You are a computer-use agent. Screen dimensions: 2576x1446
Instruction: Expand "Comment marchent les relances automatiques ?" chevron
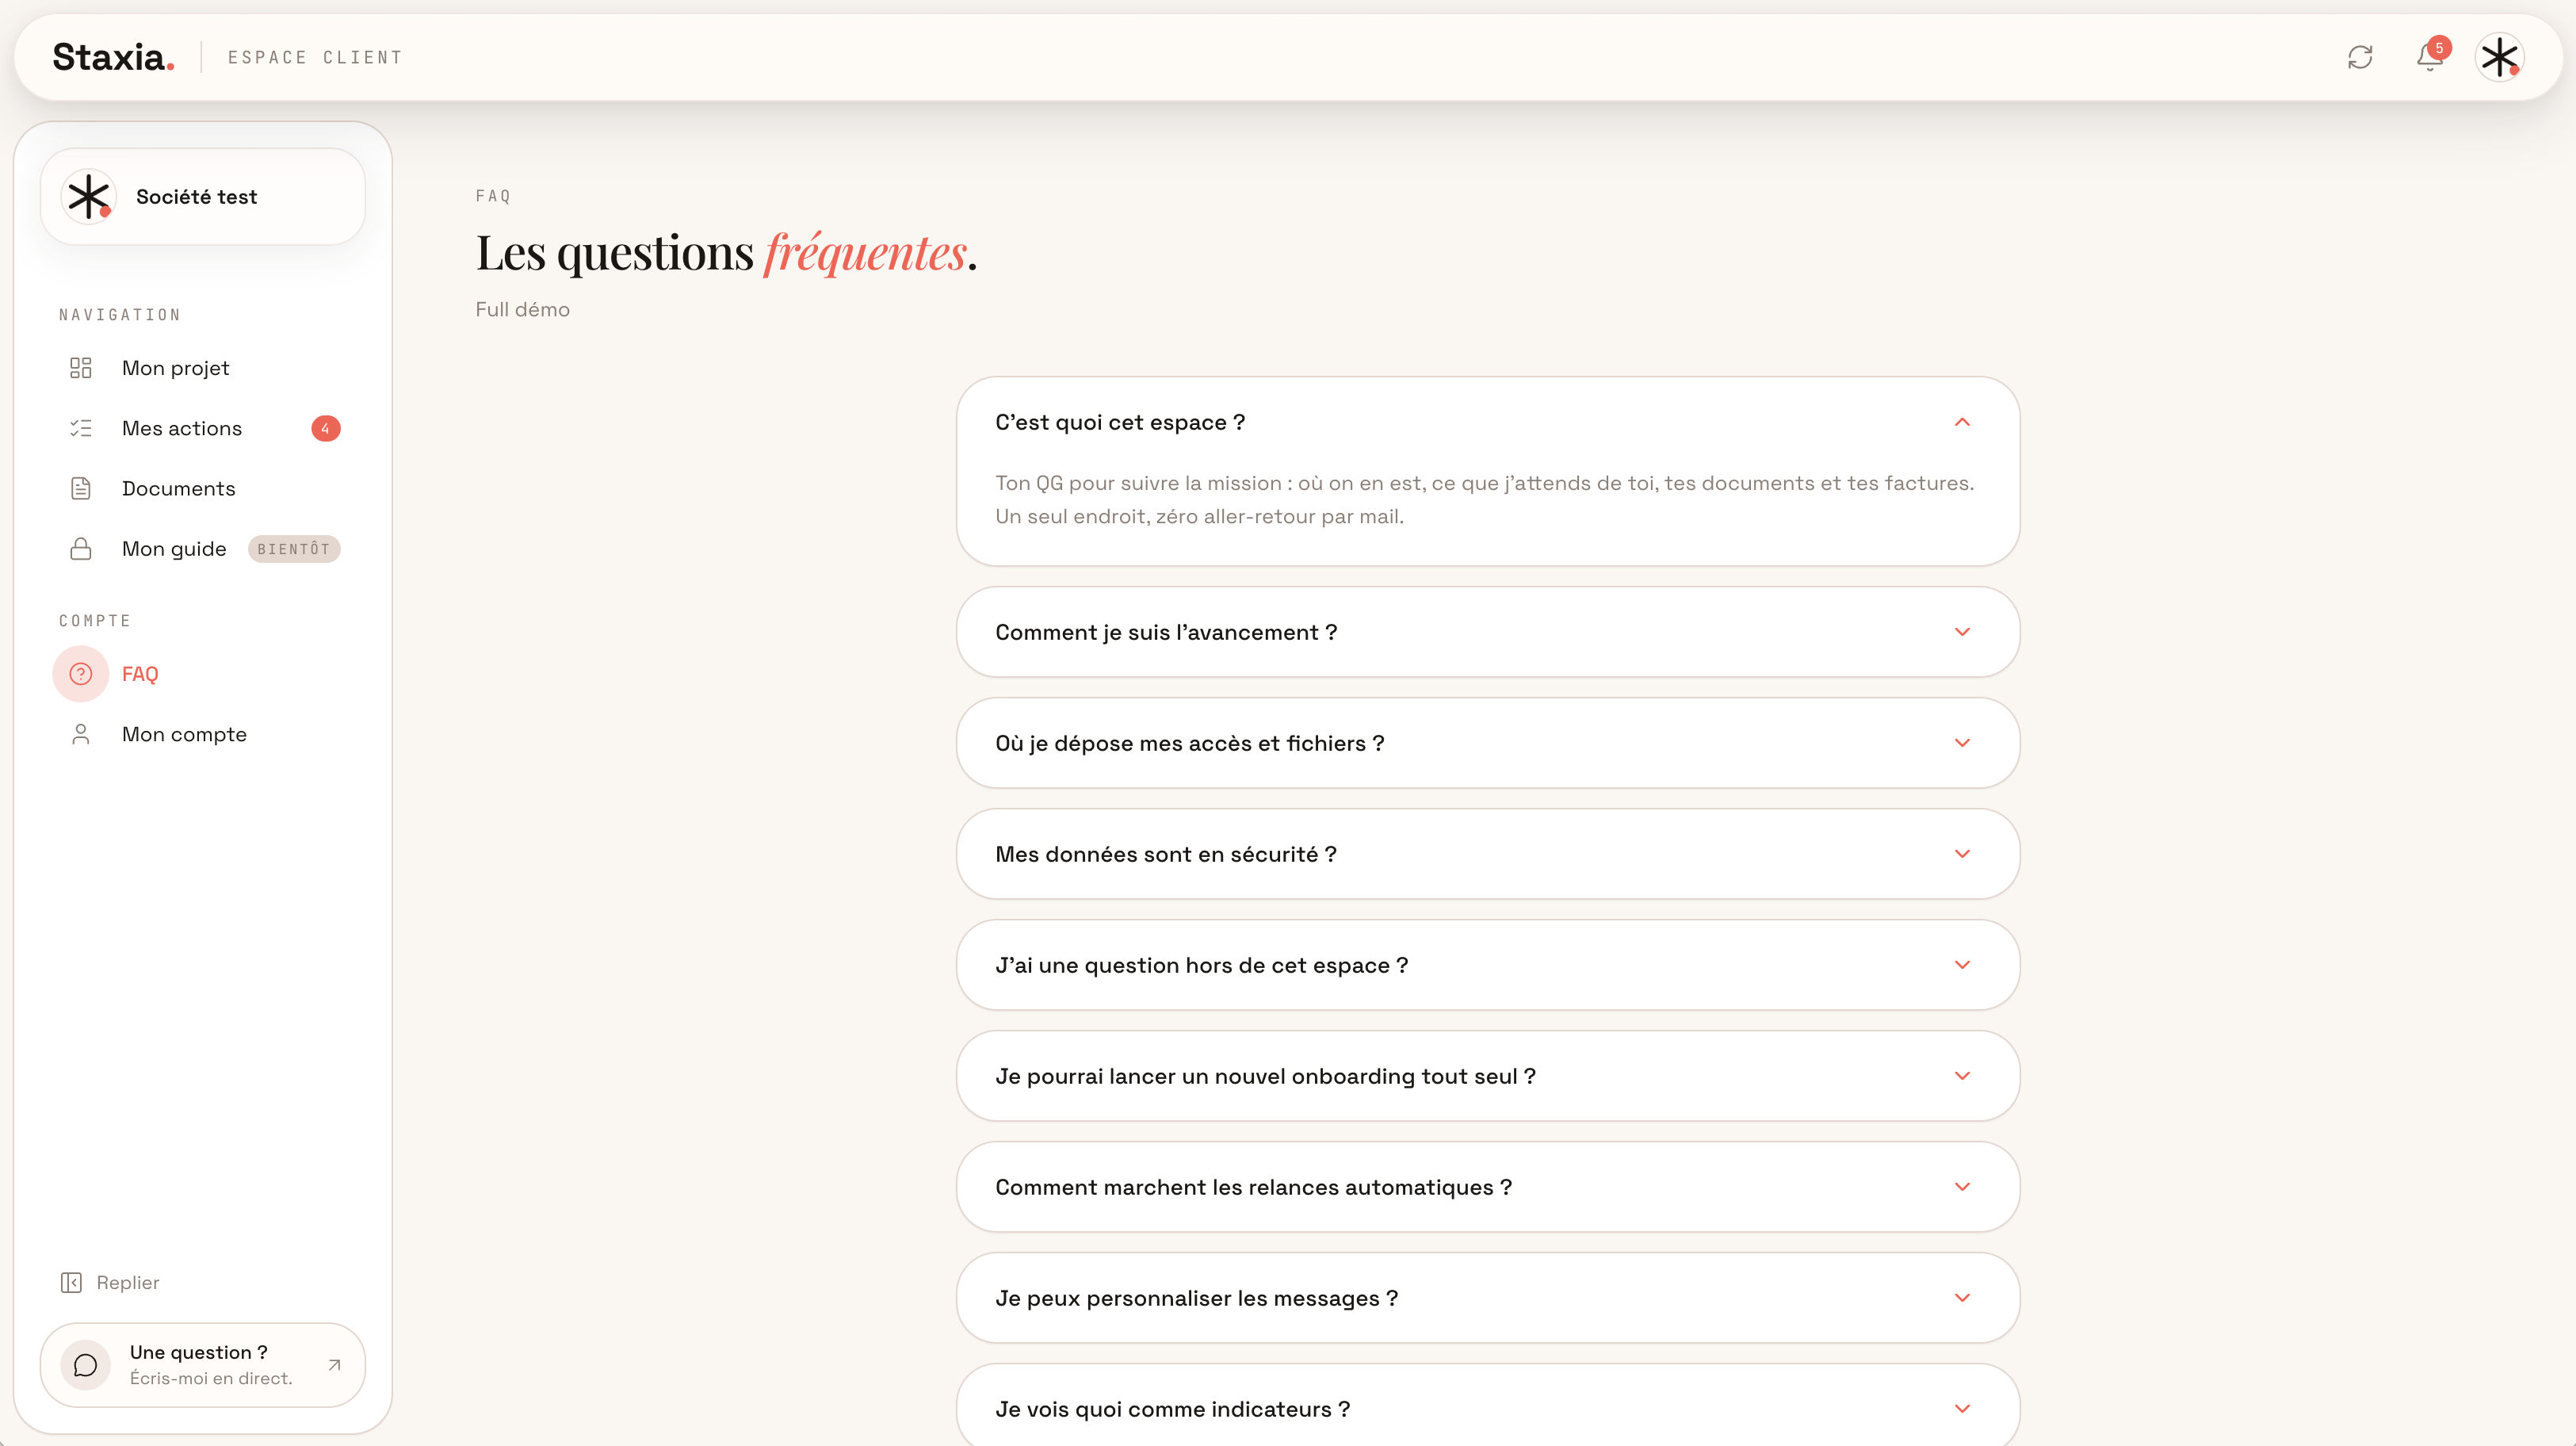pyautogui.click(x=1962, y=1187)
